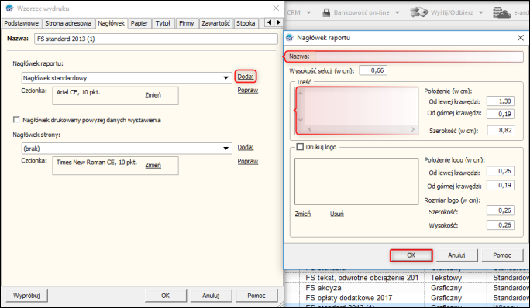Click the e-archiwum server icon in toolbar
530x308 pixels.
[501, 13]
